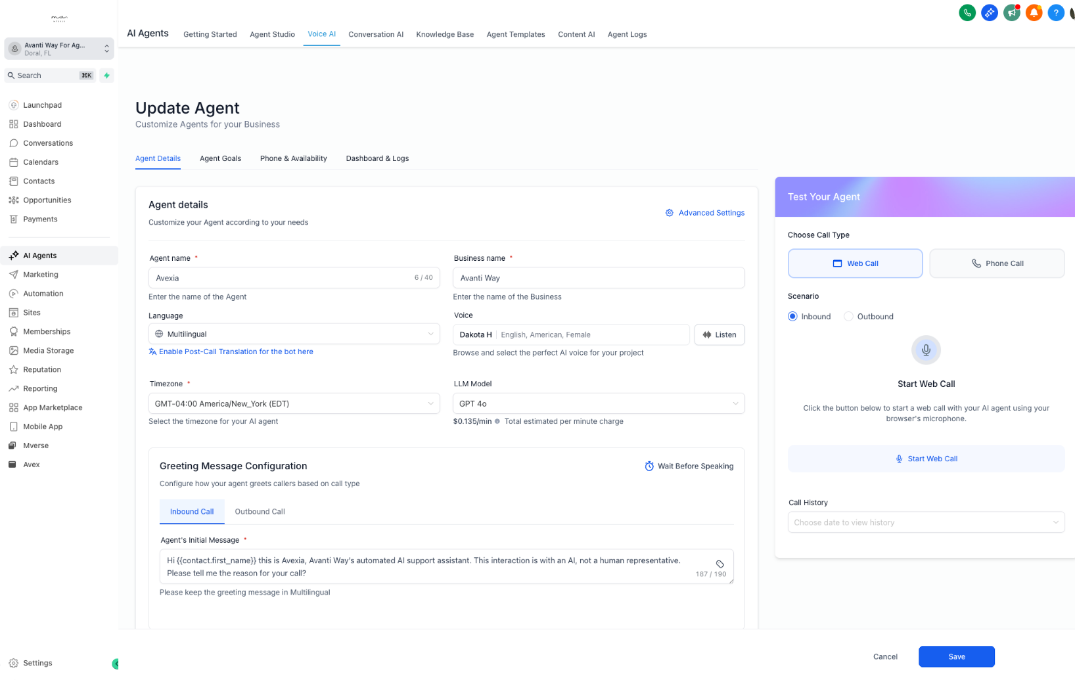Click the microphone icon above Start Web Call
The width and height of the screenshot is (1075, 680).
tap(926, 350)
